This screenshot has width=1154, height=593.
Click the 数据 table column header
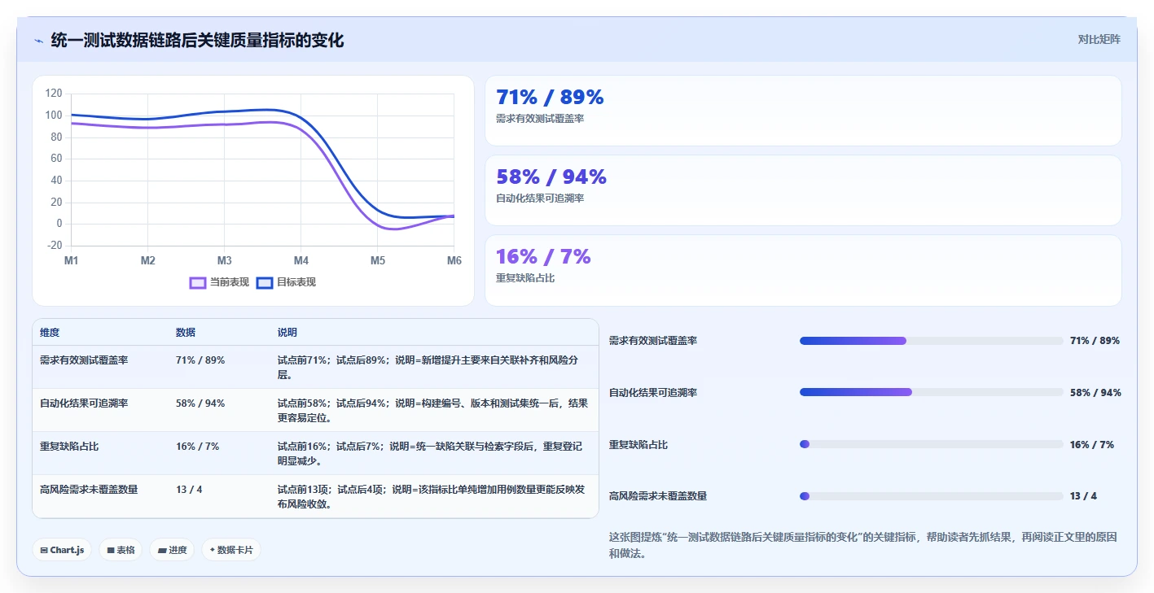(x=186, y=333)
